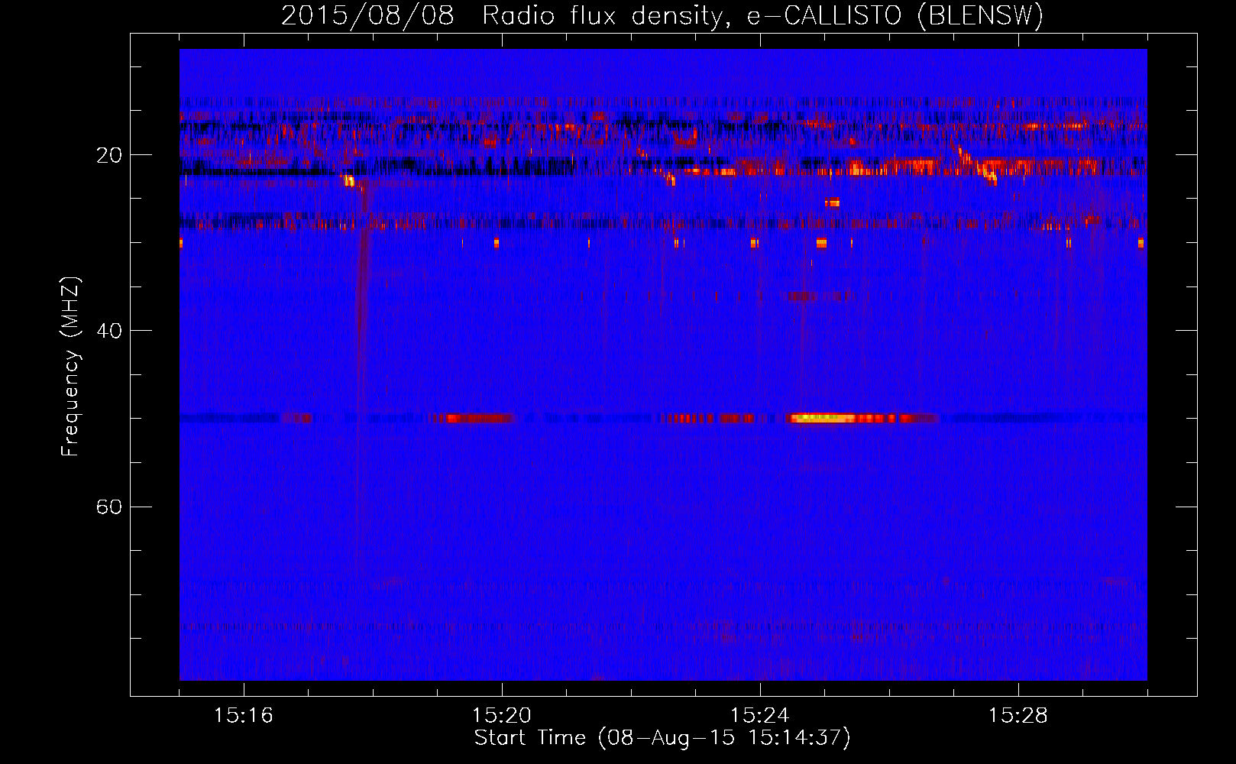Click the frequency tick label '20'
The image size is (1236, 764).
pyautogui.click(x=108, y=155)
